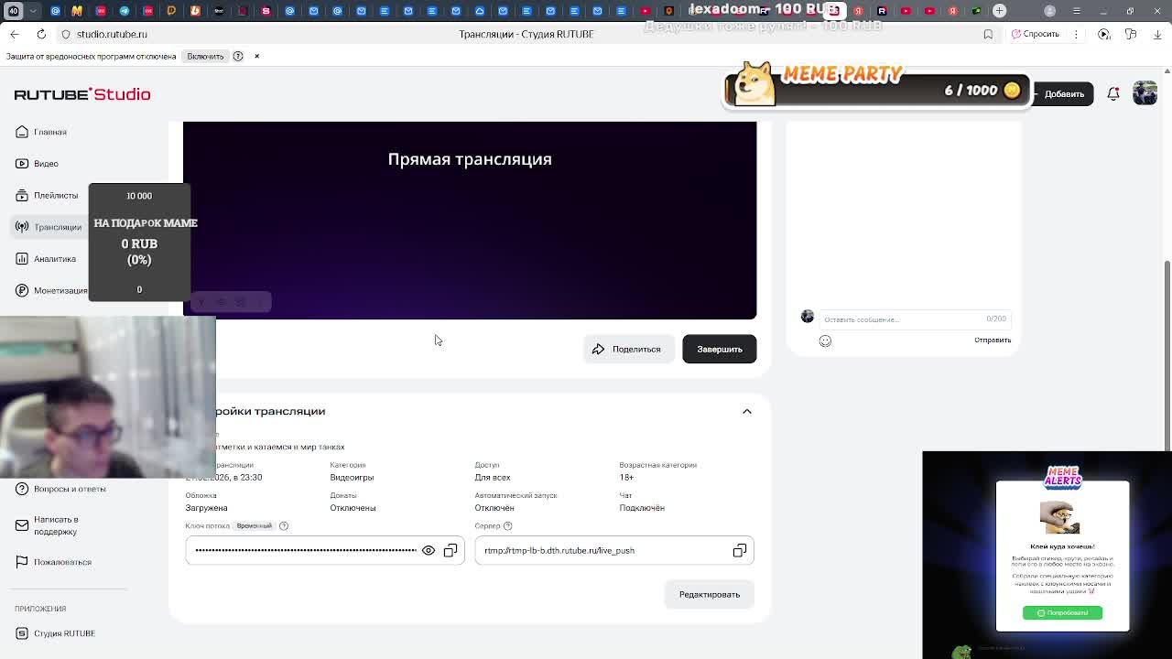Click the Видеоигры category value

coord(352,478)
